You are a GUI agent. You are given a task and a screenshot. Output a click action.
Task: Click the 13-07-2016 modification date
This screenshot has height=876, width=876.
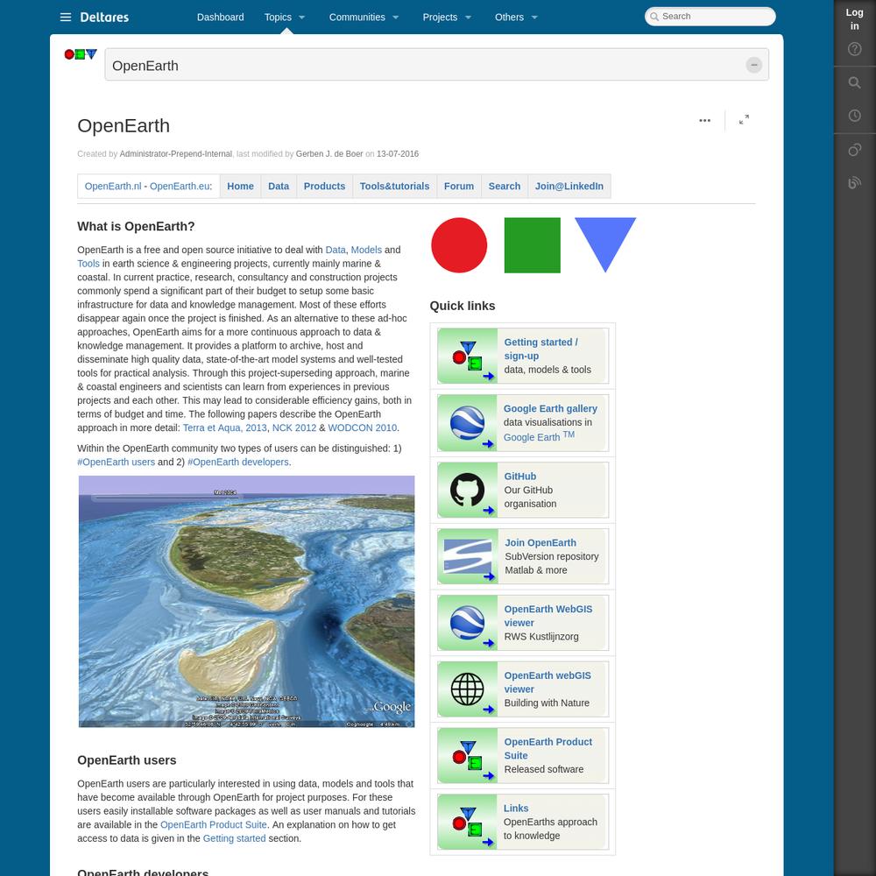(397, 154)
